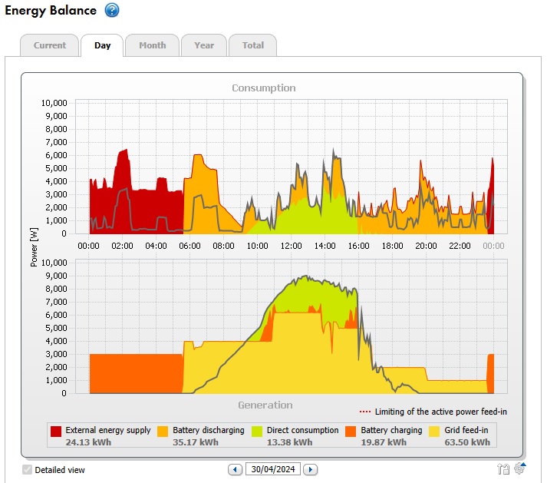The width and height of the screenshot is (547, 483).
Task: Click the Direct consumption legend label
Action: pos(302,430)
